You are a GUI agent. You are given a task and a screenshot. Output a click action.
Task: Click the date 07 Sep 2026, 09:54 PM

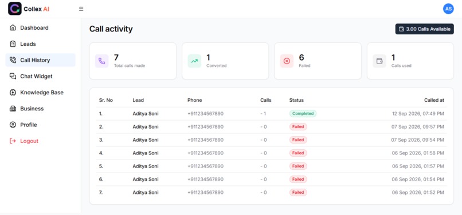(417, 140)
